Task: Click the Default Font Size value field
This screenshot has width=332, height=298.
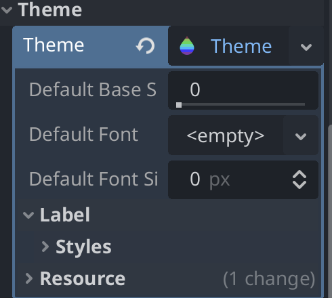Action: click(243, 179)
